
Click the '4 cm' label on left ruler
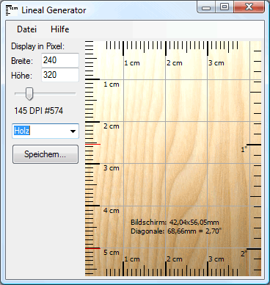112,211
